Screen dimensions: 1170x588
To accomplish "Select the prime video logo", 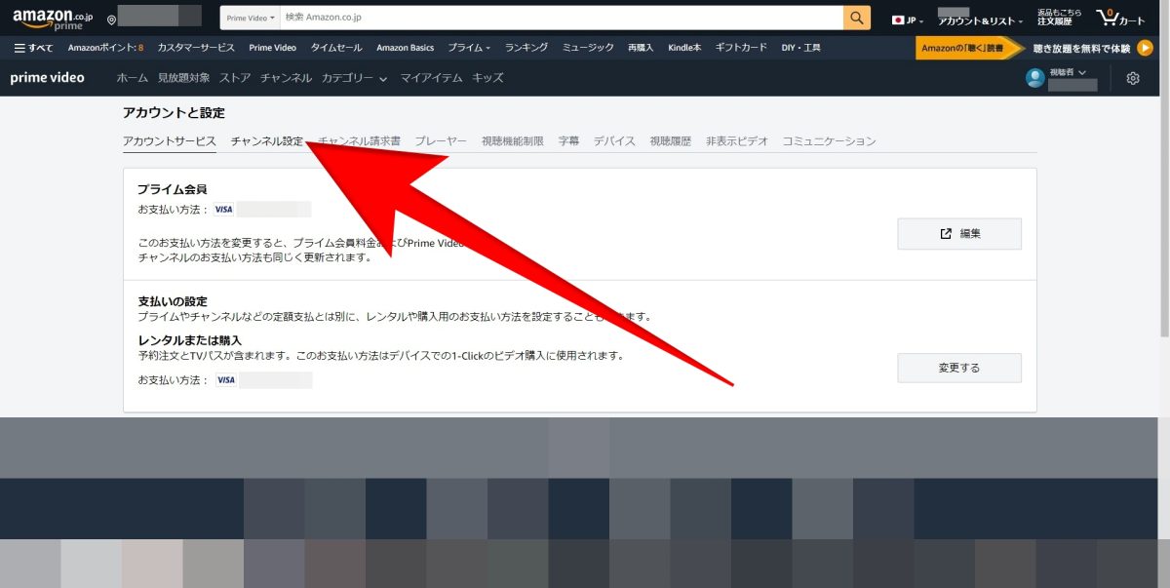I will coord(47,77).
